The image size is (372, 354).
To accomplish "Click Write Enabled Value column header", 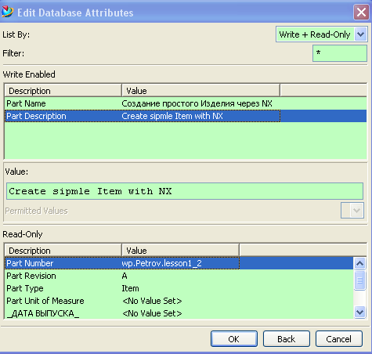I will [200, 91].
